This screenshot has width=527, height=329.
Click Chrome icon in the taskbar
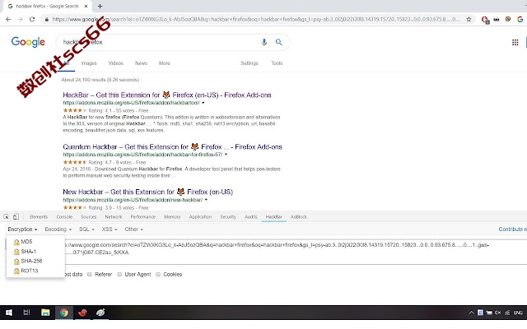pyautogui.click(x=64, y=313)
